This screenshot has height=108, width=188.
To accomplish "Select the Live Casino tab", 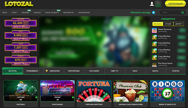I will [94, 71].
